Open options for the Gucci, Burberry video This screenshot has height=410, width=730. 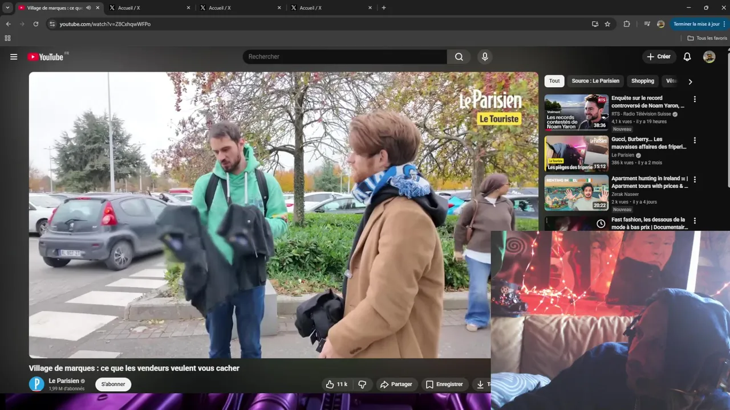(695, 140)
